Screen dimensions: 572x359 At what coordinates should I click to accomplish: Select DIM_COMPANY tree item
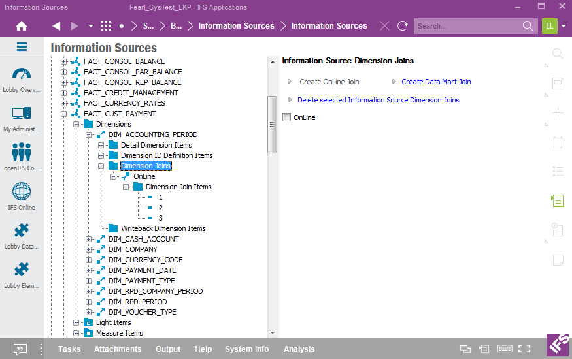133,249
